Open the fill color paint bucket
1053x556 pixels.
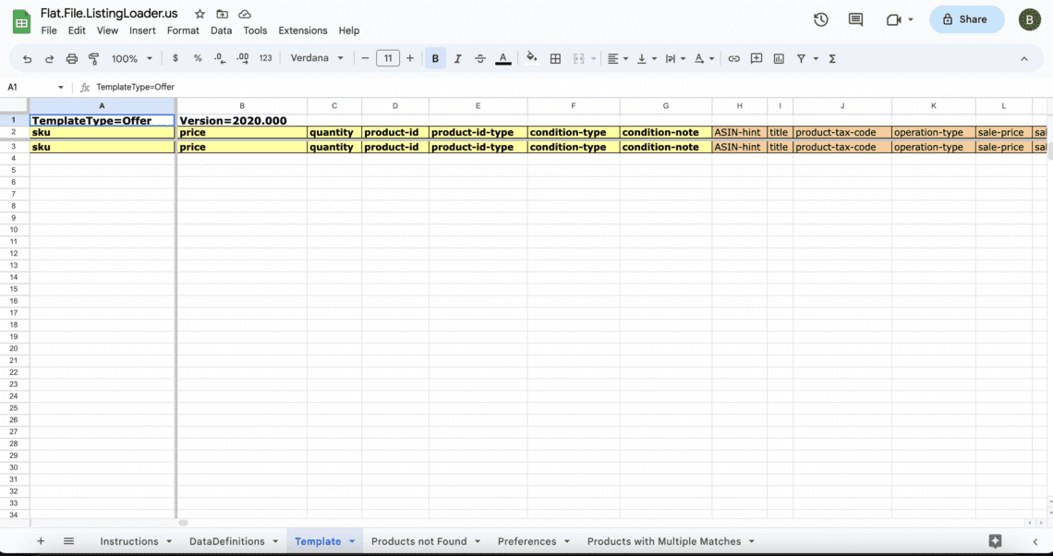click(531, 58)
